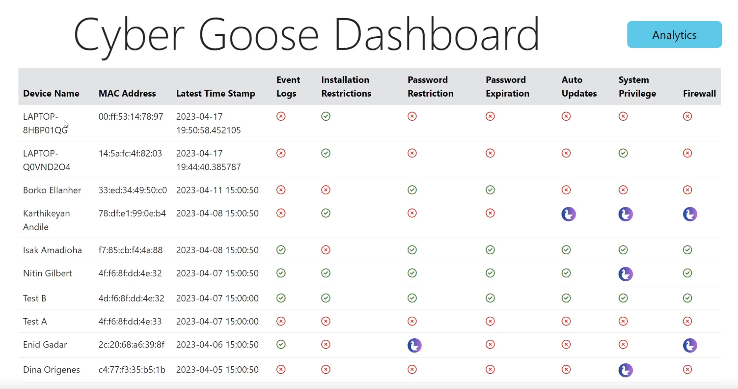The image size is (738, 389).
Task: Select device name Borko Ellanher
Action: [x=52, y=190]
